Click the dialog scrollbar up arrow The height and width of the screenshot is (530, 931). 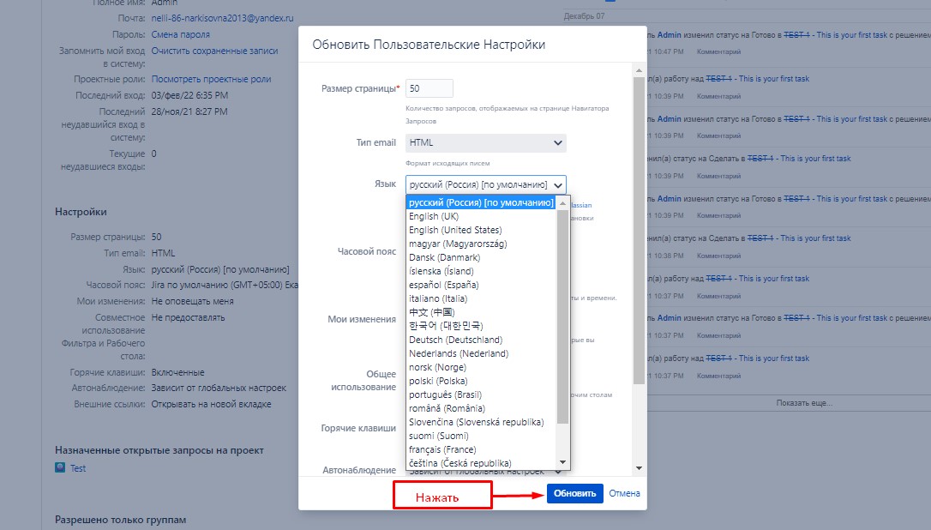pyautogui.click(x=639, y=70)
